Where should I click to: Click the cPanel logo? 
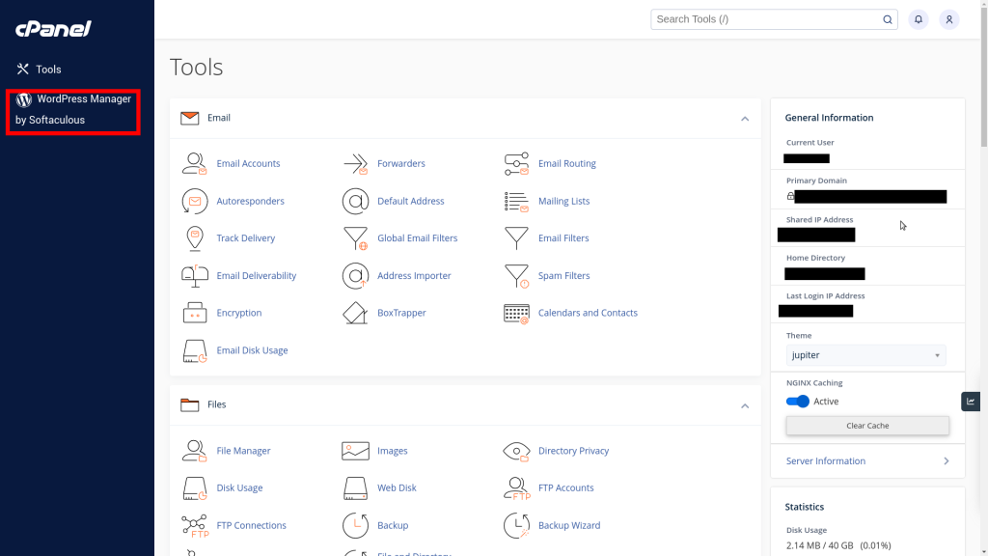pos(54,28)
